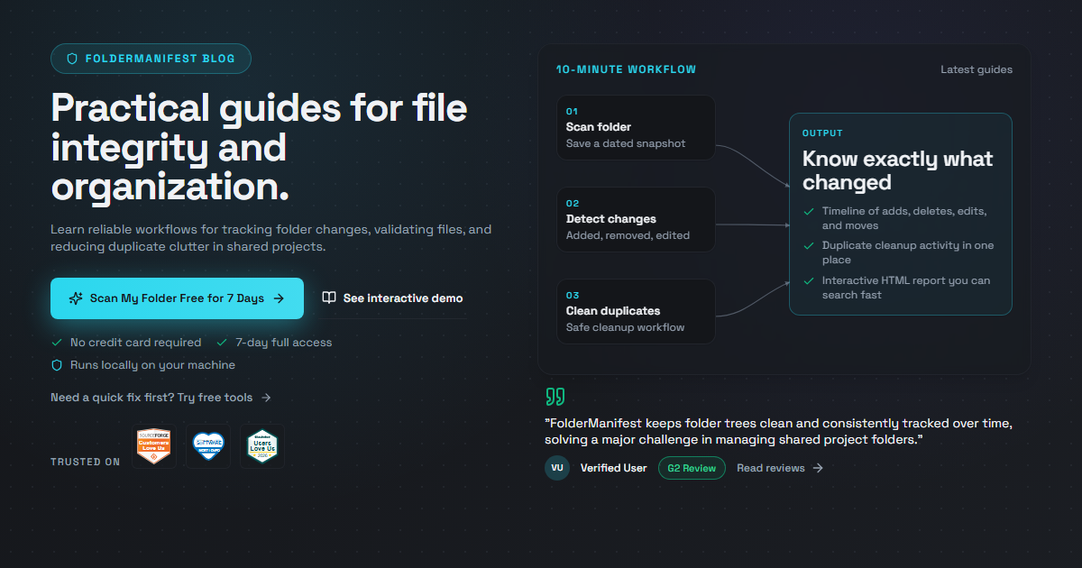The image size is (1082, 568).
Task: Click the arrow after Try free tools
Action: [x=266, y=398]
